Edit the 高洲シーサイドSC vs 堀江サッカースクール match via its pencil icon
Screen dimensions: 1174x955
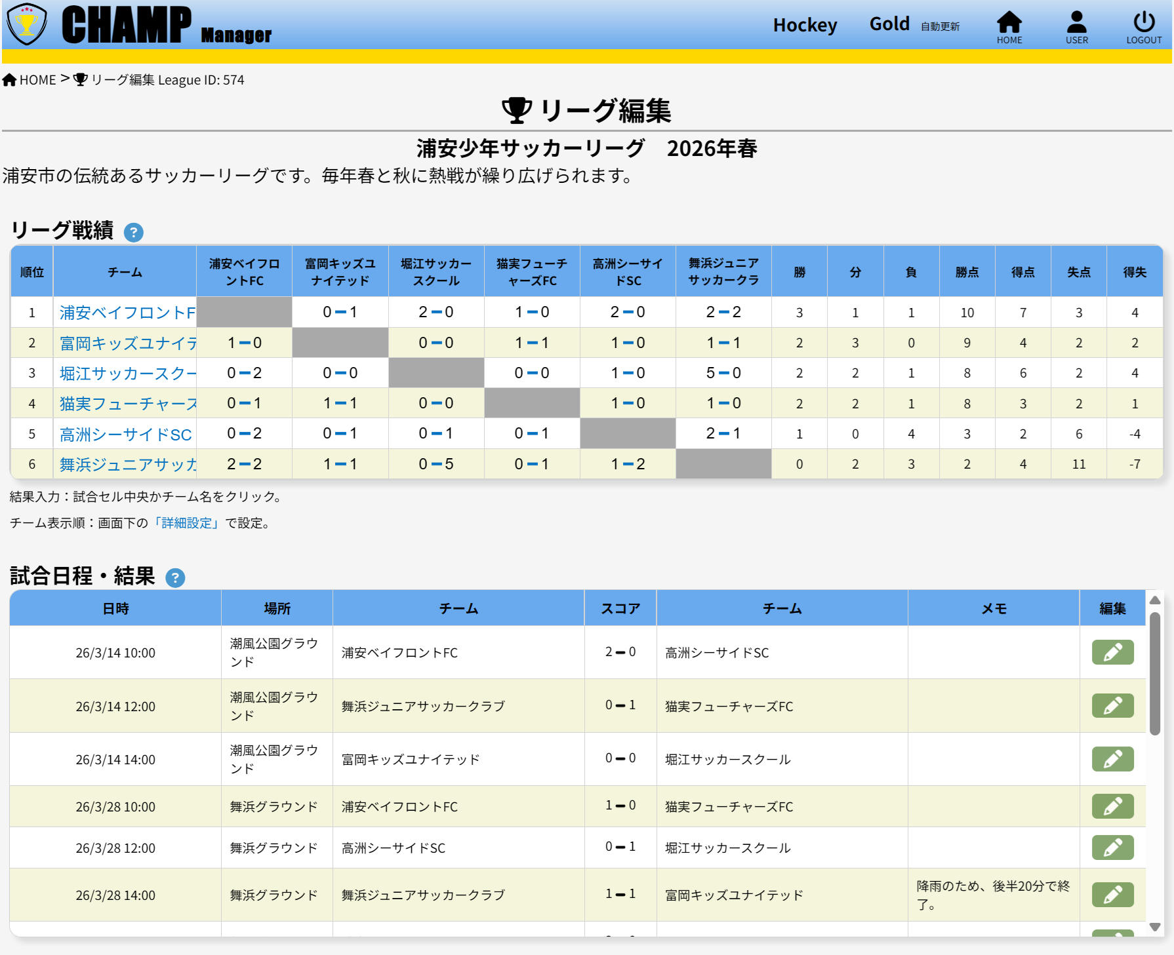coord(1112,847)
